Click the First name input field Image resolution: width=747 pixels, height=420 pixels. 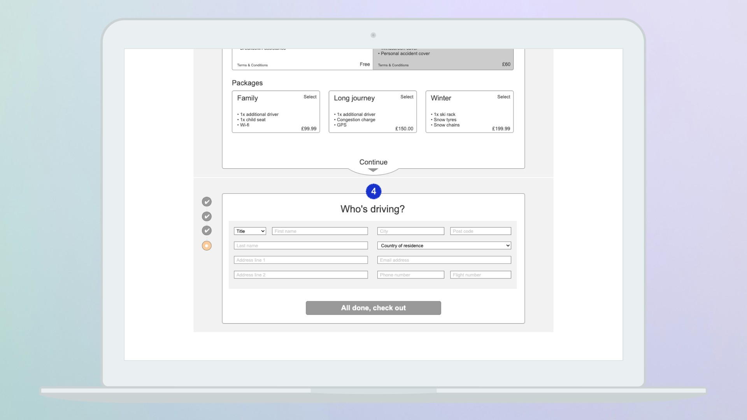[319, 231]
